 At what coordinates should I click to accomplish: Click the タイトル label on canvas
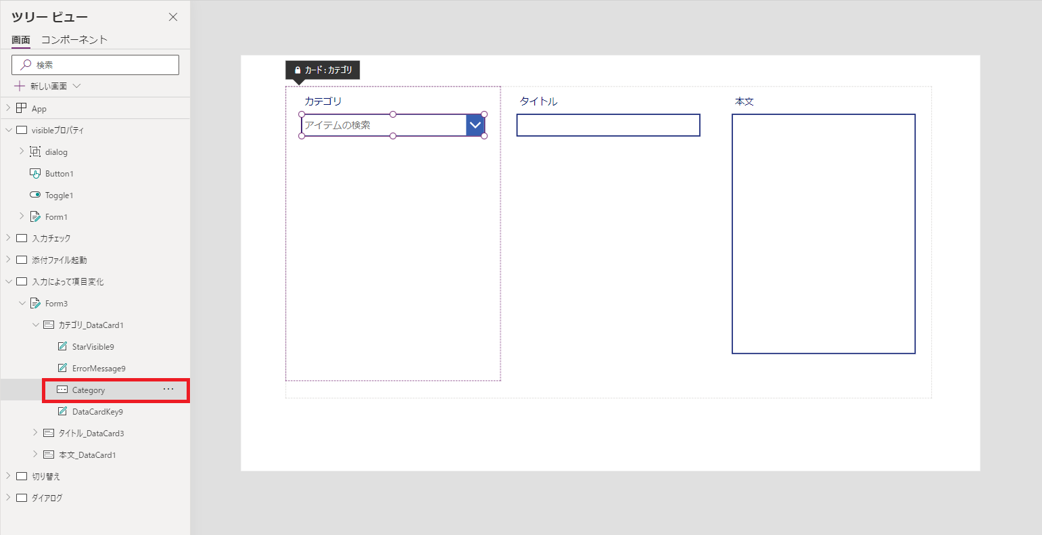click(x=538, y=101)
